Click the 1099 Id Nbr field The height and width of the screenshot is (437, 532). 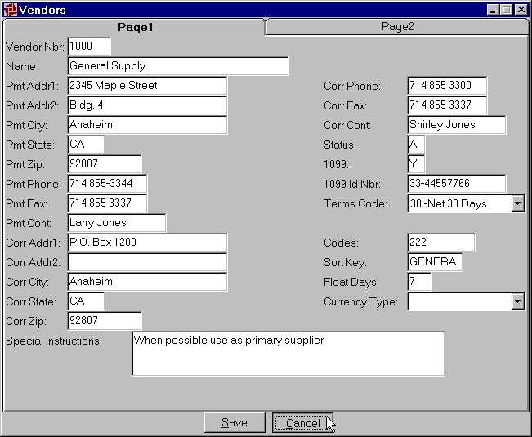click(x=457, y=184)
